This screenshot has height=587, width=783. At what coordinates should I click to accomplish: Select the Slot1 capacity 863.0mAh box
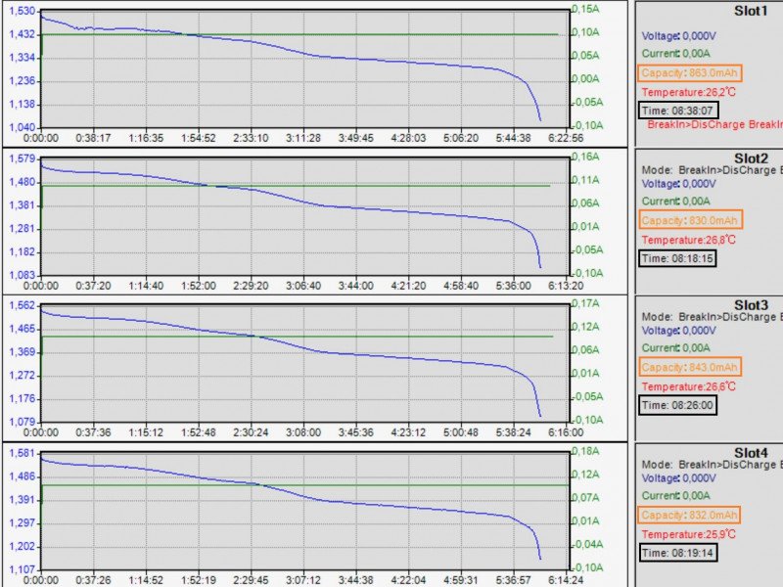[x=689, y=72]
